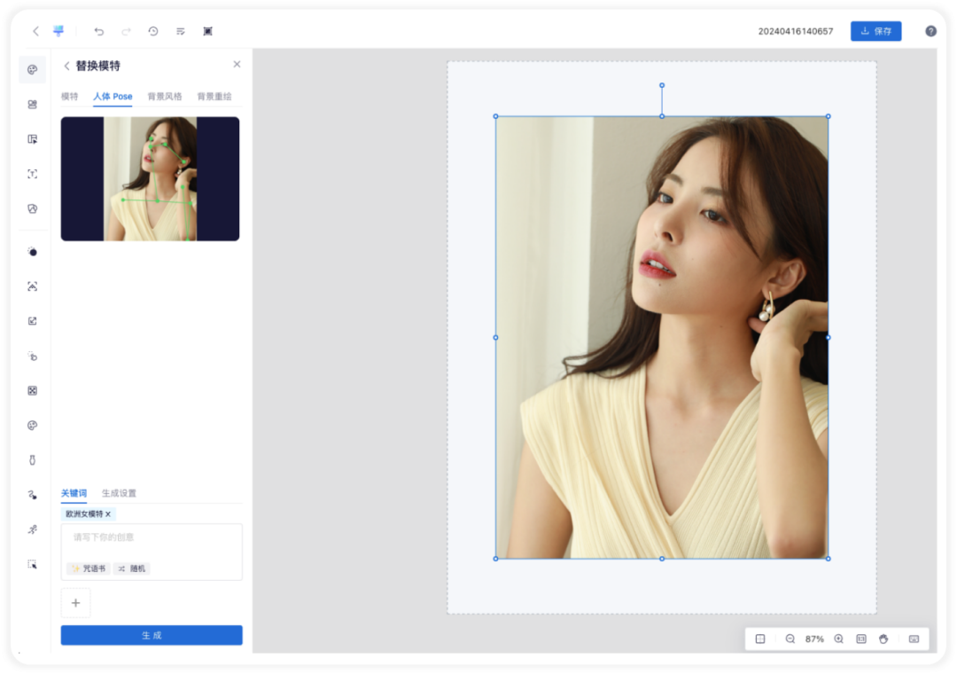
Task: Switch to the 模特 tab
Action: [x=69, y=97]
